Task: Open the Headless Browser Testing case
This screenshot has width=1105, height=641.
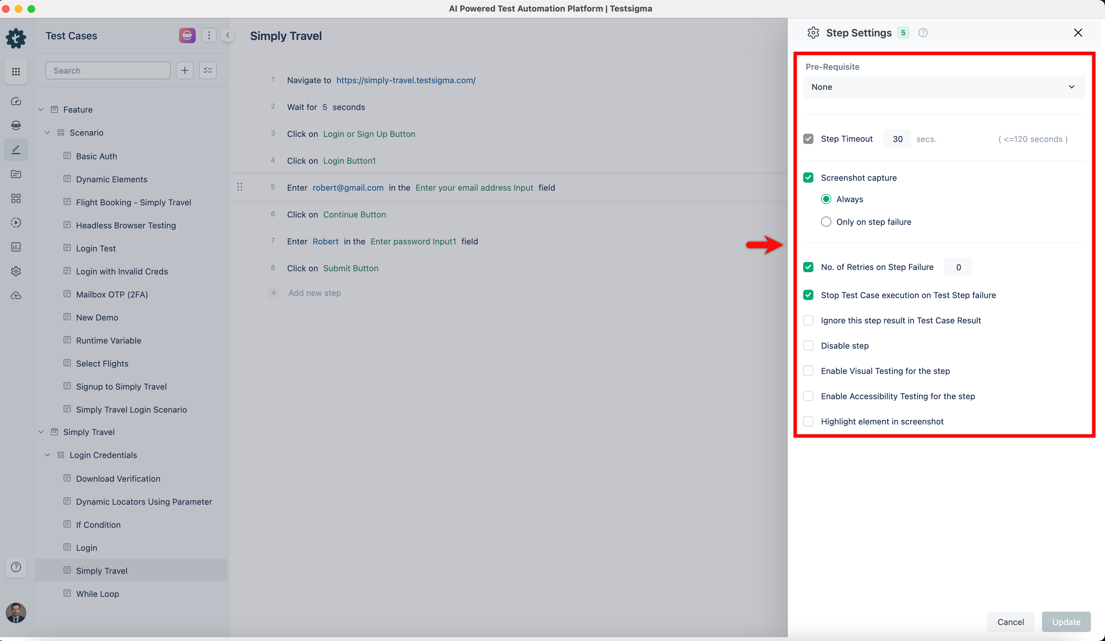Action: click(x=126, y=226)
